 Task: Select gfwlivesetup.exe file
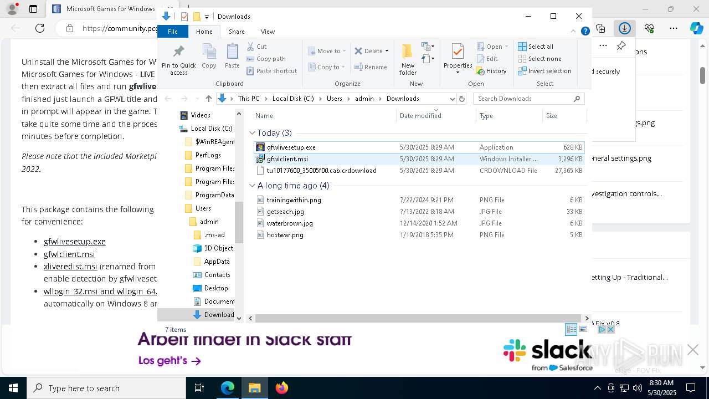pos(419,147)
